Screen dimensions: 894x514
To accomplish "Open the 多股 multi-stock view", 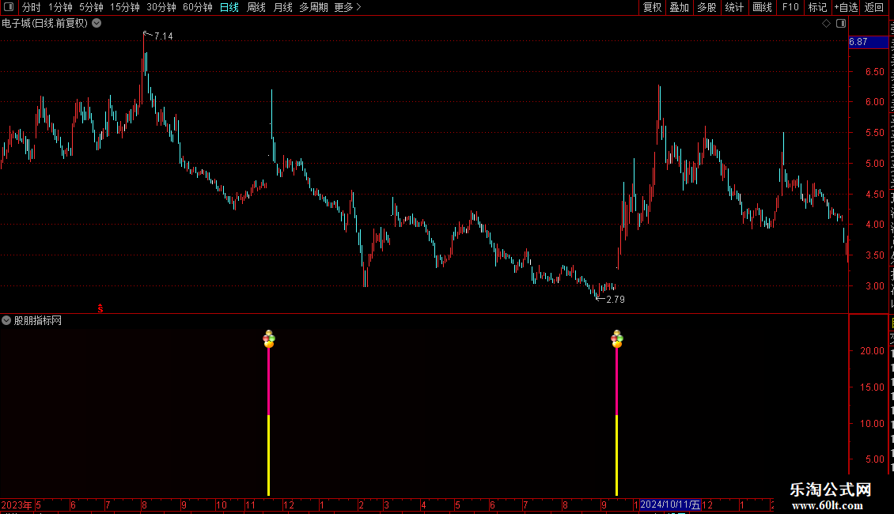I will pyautogui.click(x=706, y=7).
